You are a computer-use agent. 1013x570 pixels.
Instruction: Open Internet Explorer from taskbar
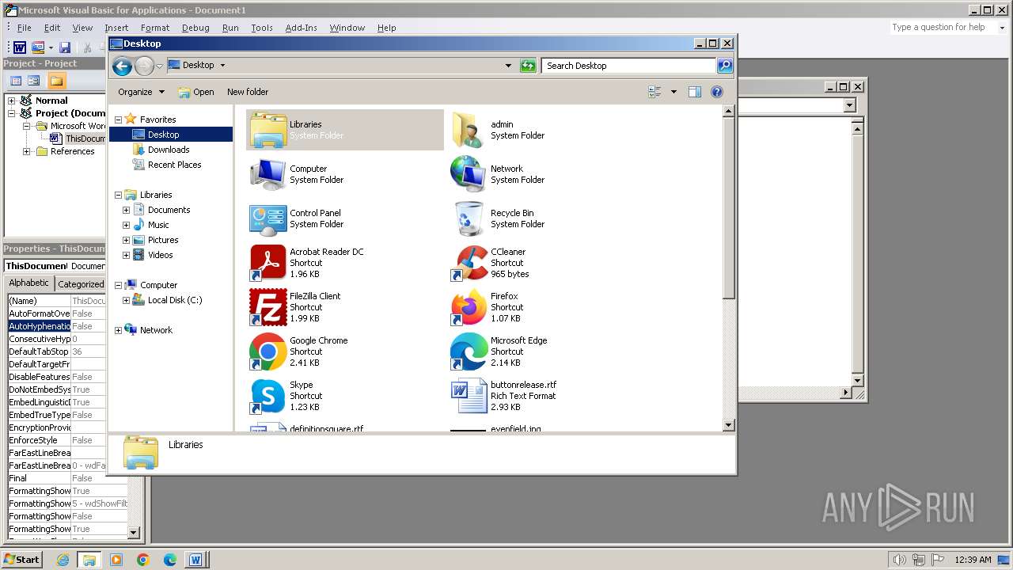[x=63, y=560]
